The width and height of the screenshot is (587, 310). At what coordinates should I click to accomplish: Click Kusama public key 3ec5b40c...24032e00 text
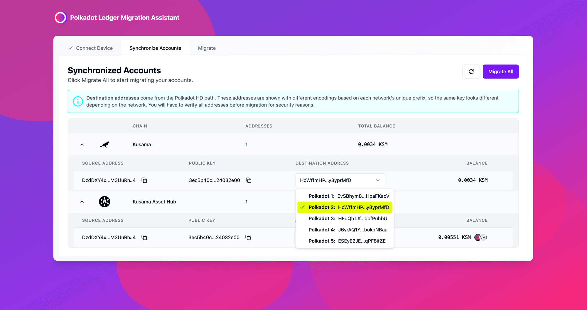tap(215, 180)
